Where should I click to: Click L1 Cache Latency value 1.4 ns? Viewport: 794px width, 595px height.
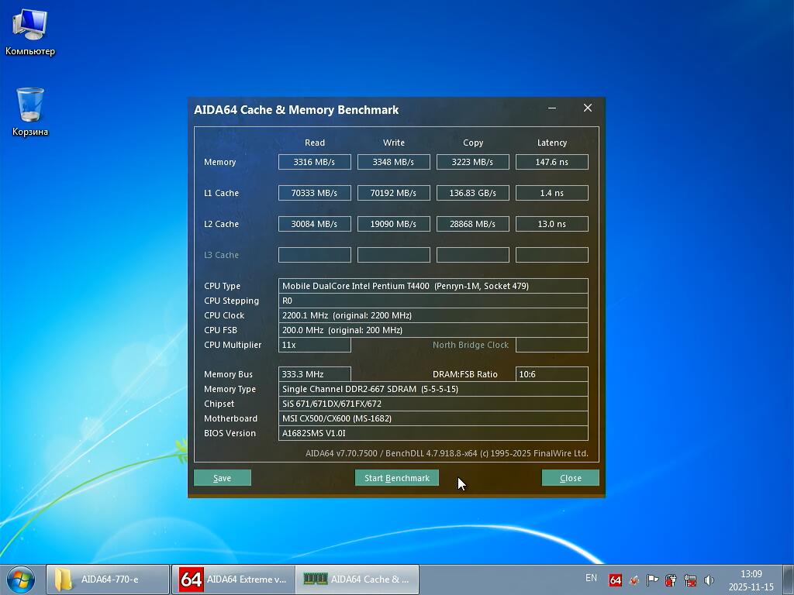tap(552, 193)
